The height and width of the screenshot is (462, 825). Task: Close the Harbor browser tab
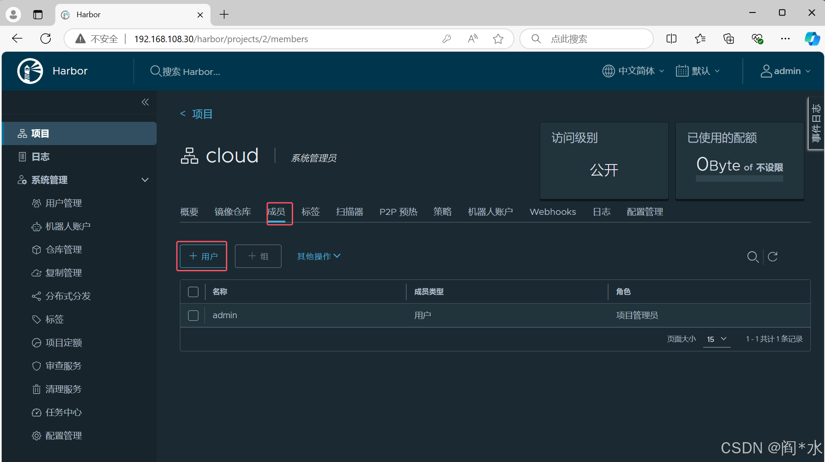(x=200, y=15)
